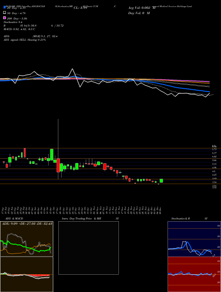Select the '200 Day - 5.36' label
221x292 pixels.
(17, 19)
